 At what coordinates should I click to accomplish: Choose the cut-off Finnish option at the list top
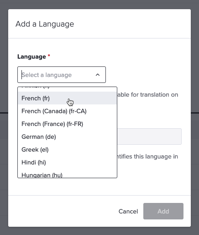pos(67,88)
